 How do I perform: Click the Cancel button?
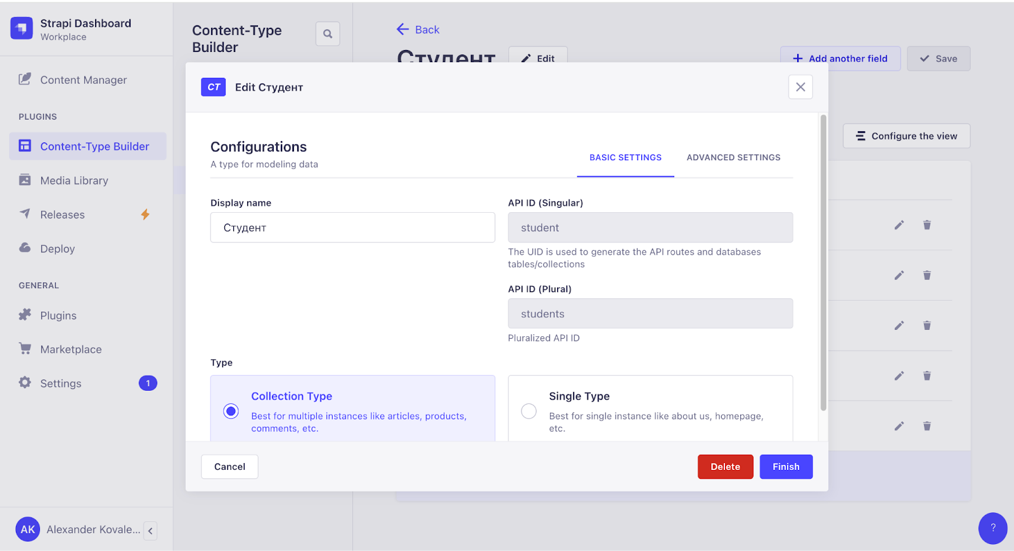click(x=229, y=467)
